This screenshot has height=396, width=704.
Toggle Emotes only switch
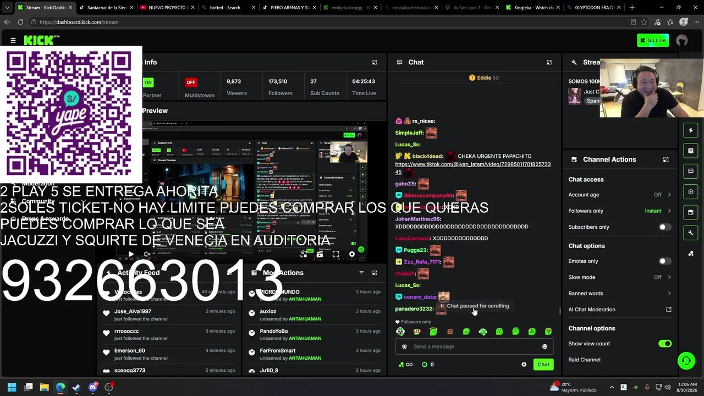coord(665,261)
